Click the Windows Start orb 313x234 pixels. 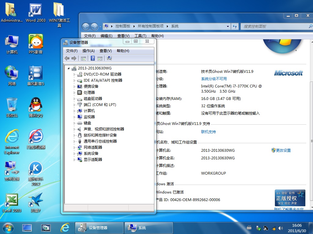click(x=8, y=228)
